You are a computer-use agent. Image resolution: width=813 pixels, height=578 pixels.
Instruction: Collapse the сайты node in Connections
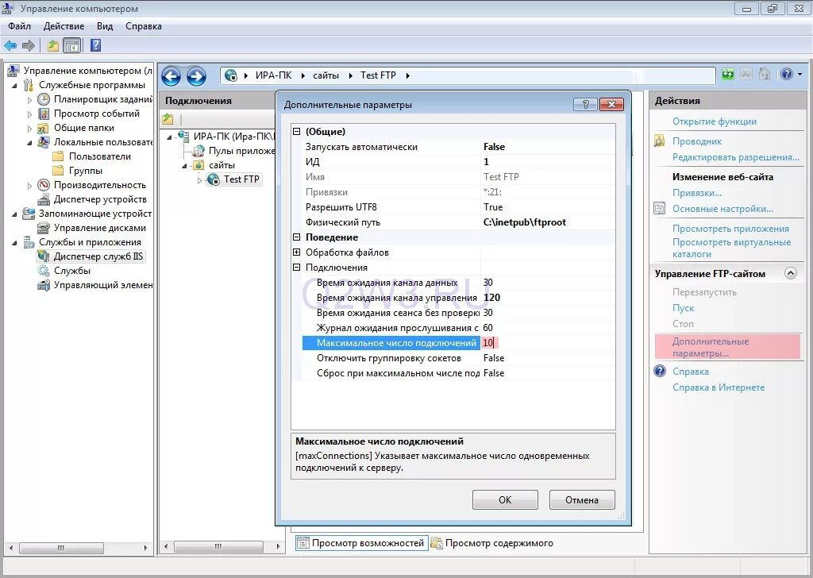click(184, 166)
